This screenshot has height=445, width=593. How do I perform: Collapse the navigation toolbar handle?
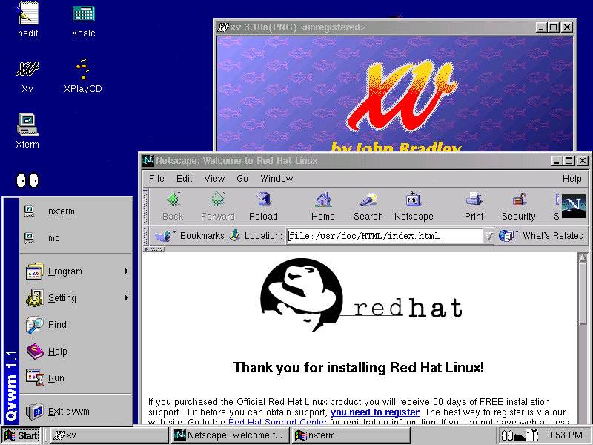[145, 207]
